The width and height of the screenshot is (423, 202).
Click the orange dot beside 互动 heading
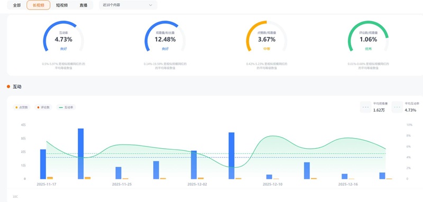pyautogui.click(x=8, y=86)
